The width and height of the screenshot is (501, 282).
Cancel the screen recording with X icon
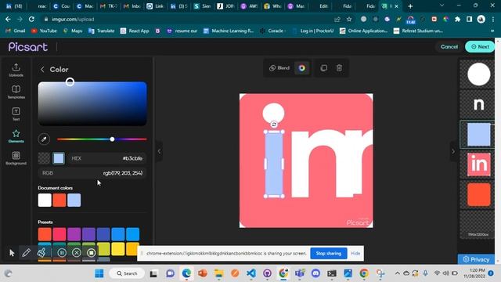click(77, 252)
